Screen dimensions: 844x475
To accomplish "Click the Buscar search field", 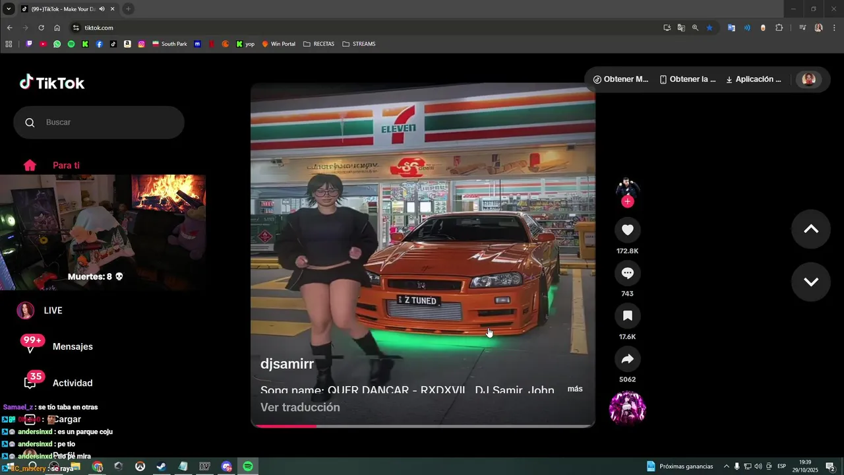I will pyautogui.click(x=99, y=123).
